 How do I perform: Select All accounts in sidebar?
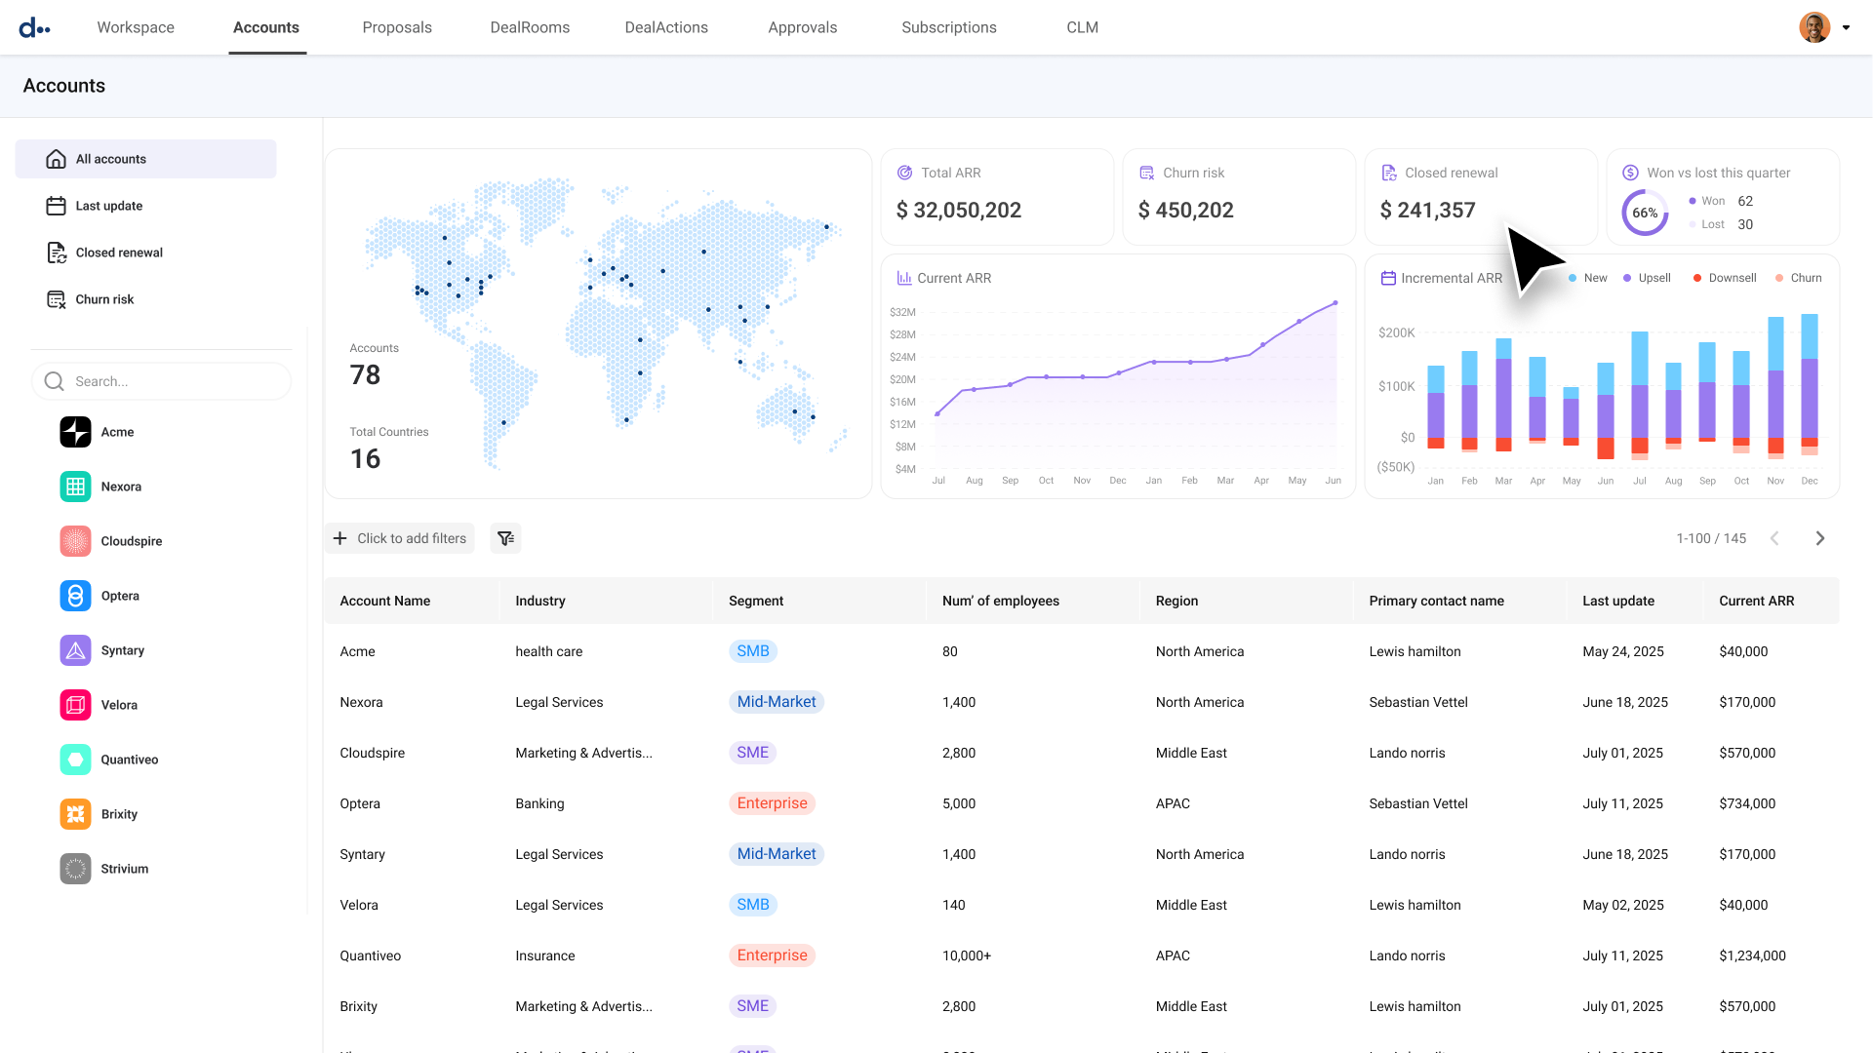coord(145,159)
